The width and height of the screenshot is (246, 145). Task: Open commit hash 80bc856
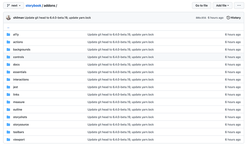click(201, 18)
